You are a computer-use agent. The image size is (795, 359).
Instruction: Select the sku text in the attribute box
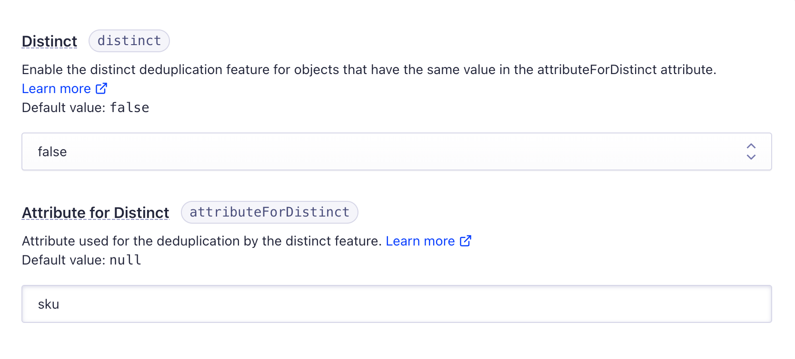click(49, 304)
